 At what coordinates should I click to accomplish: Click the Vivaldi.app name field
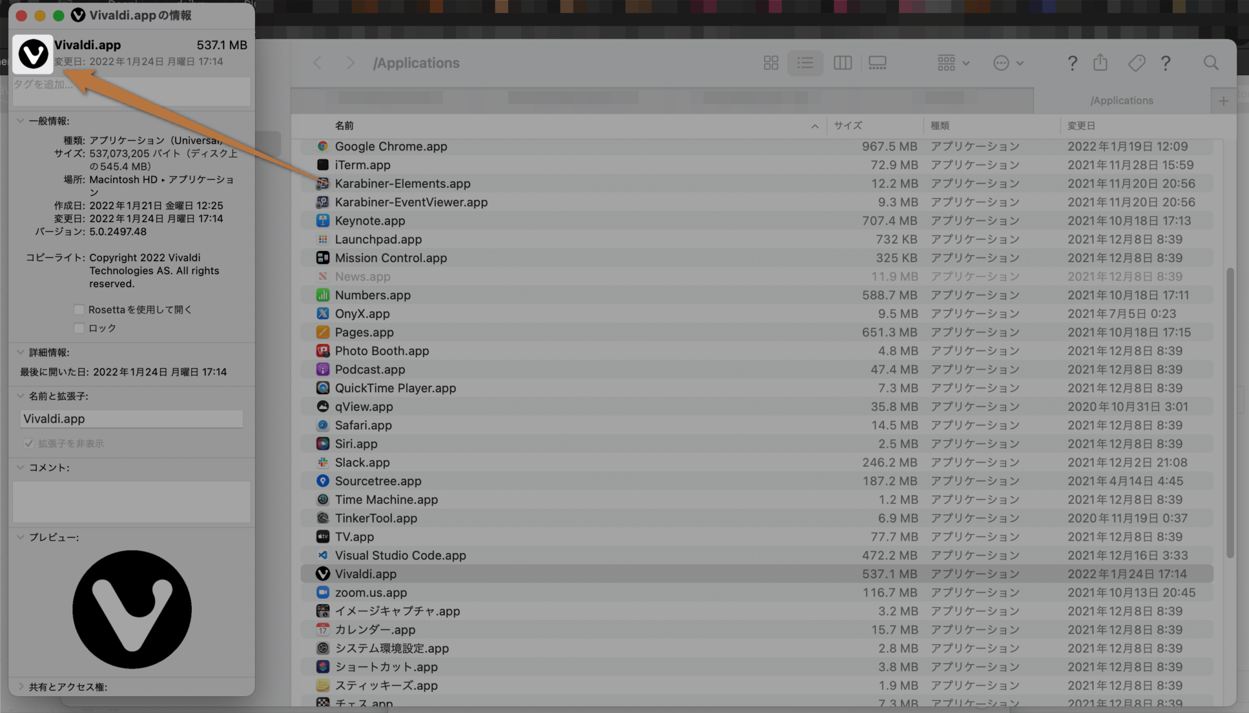click(x=131, y=419)
